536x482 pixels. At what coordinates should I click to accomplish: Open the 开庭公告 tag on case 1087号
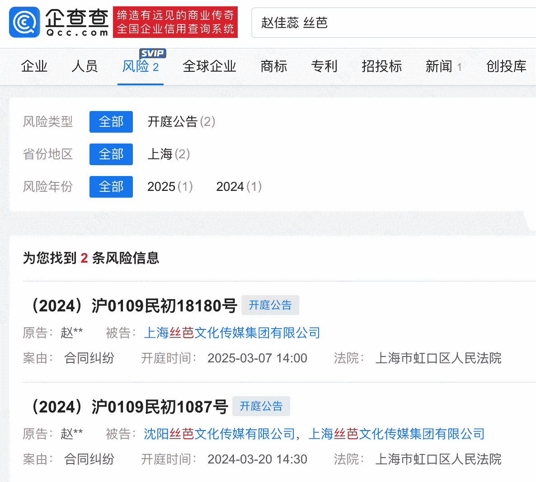click(261, 406)
